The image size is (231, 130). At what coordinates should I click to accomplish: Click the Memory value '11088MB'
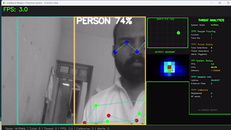215,70
